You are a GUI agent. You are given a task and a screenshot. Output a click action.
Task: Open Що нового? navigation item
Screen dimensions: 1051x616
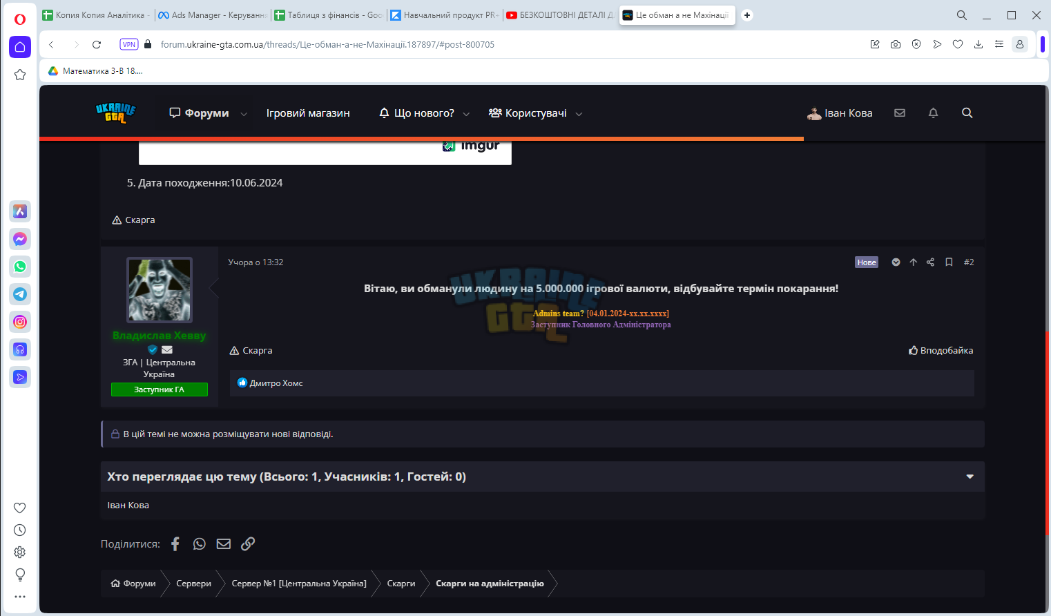click(x=416, y=113)
